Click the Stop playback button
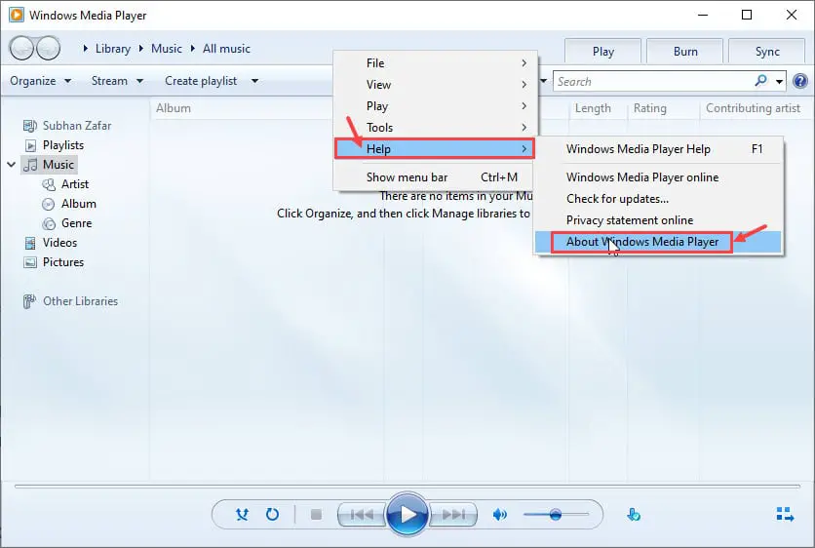815x548 pixels. [x=316, y=515]
